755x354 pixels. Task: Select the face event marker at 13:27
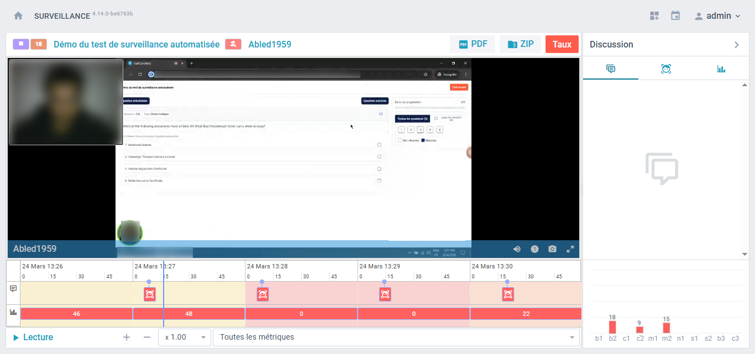click(150, 294)
